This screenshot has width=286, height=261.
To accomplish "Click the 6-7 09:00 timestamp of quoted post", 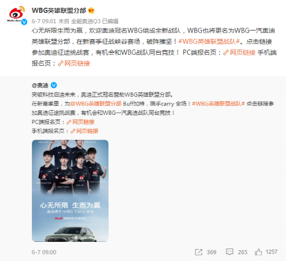I will (44, 252).
